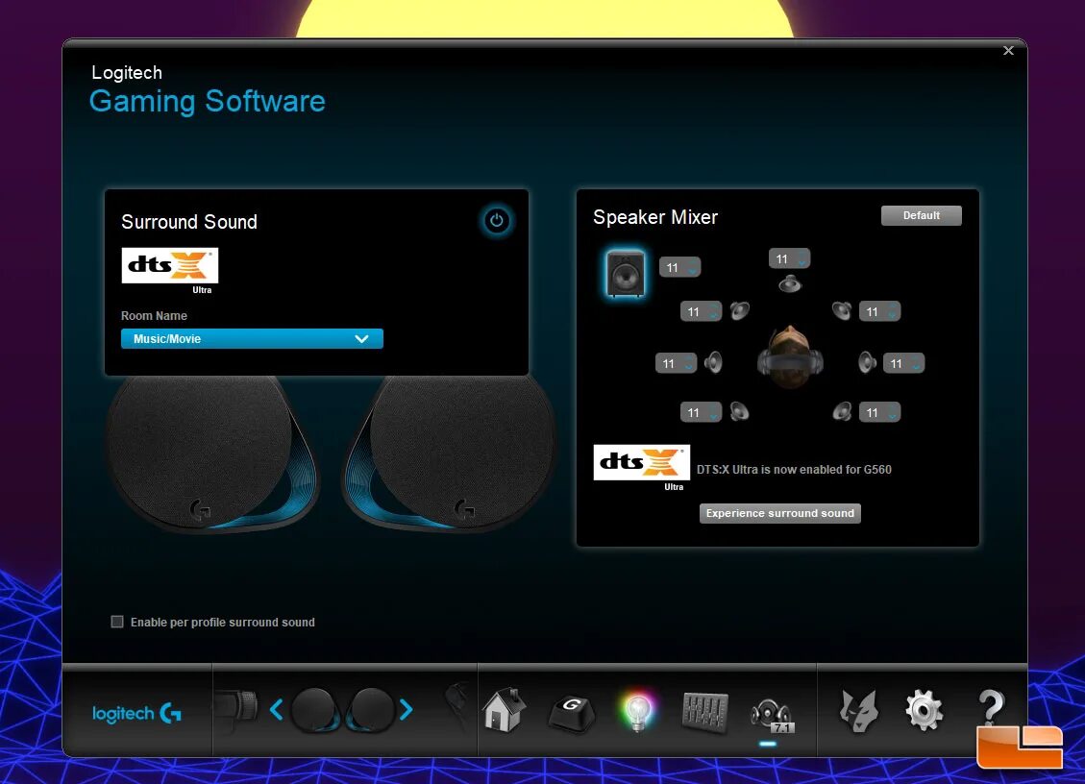
Task: Open the Room Name Music/Movie dropdown
Action: (x=252, y=338)
